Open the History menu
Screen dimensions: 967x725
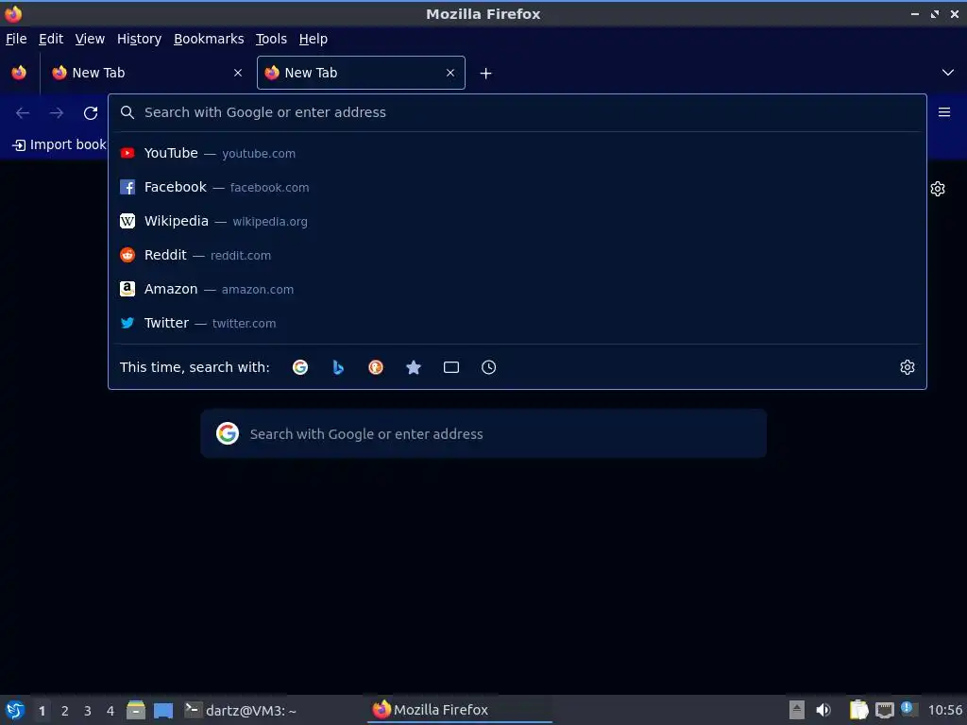coord(140,39)
